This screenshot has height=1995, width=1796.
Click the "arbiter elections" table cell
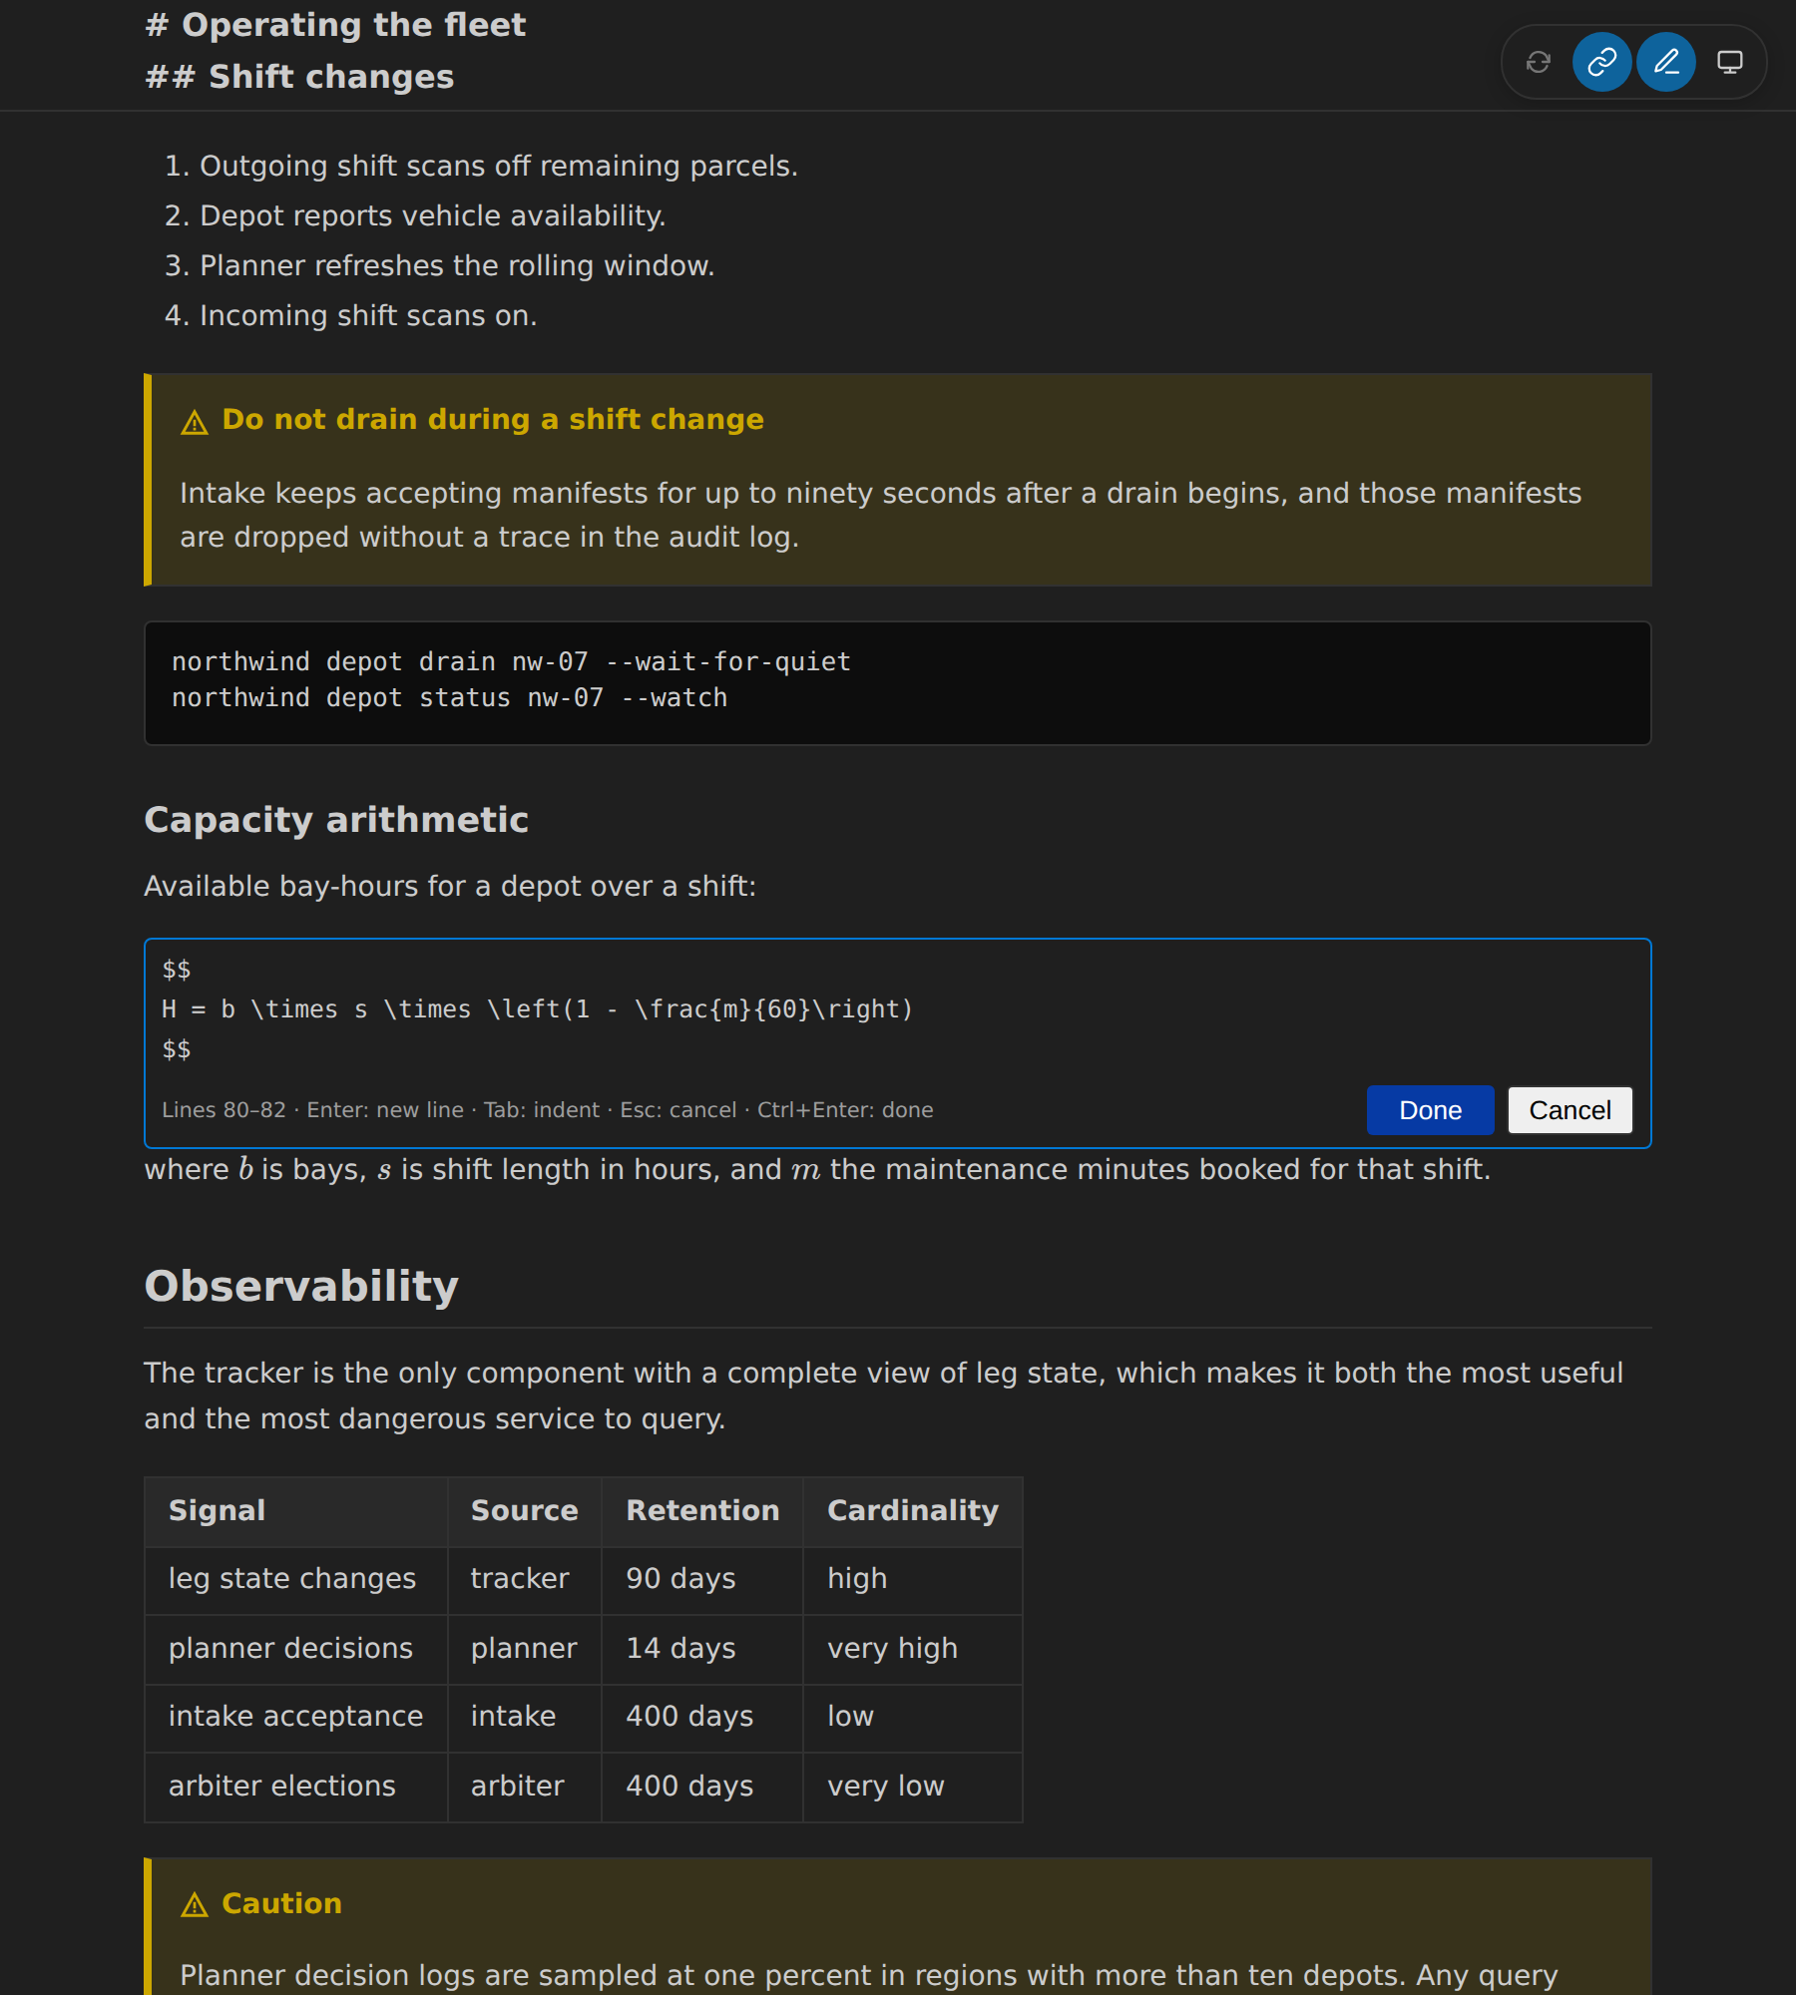pyautogui.click(x=295, y=1786)
